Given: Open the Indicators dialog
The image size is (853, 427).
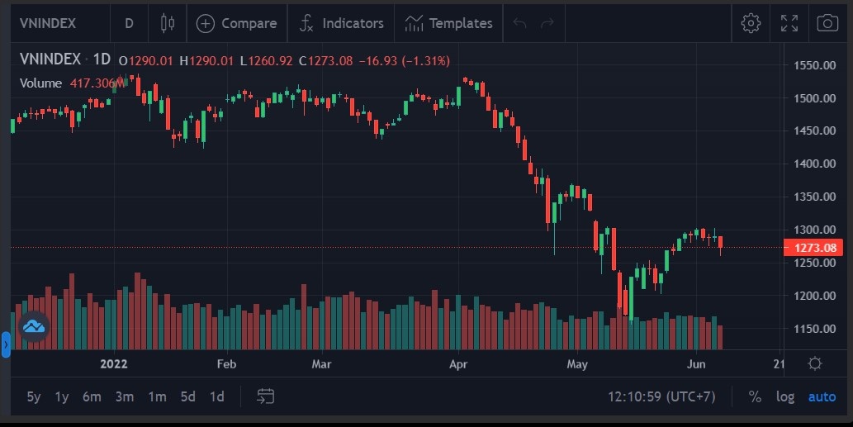Looking at the screenshot, I should click(x=341, y=23).
